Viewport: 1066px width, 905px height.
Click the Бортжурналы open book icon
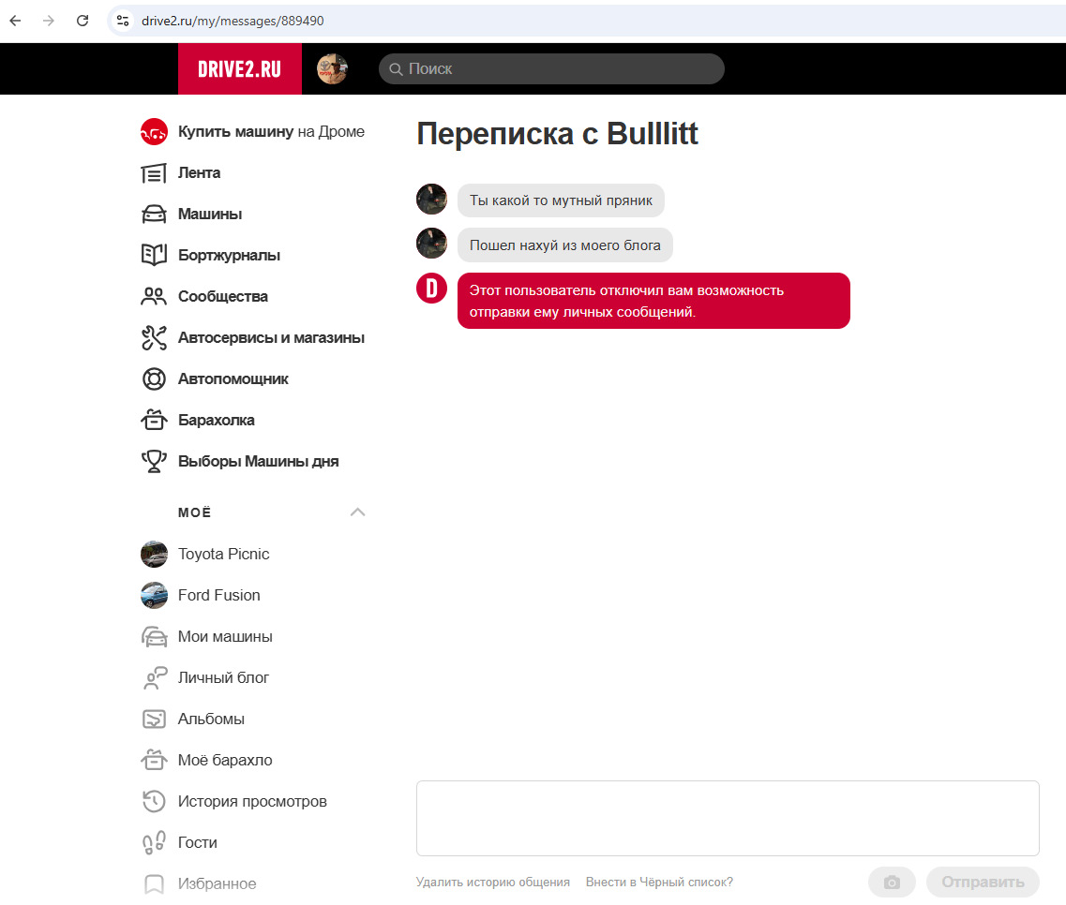point(153,256)
